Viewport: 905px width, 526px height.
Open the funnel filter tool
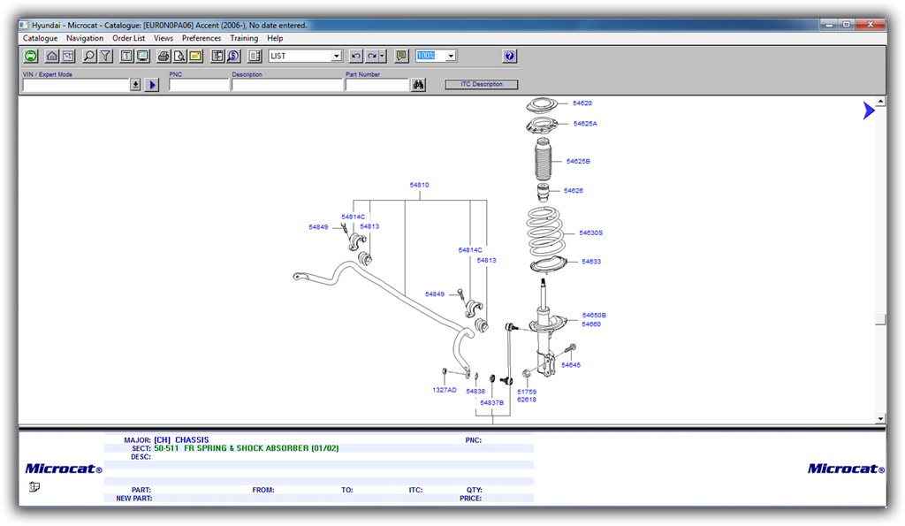106,56
